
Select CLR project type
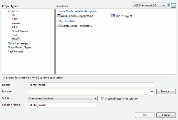[x=15, y=19]
